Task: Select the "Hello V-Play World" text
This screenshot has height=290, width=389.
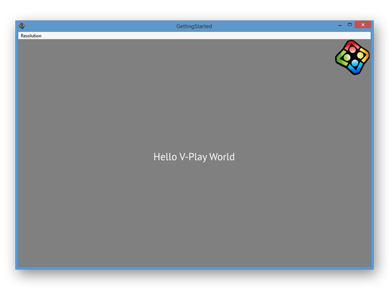Action: tap(194, 157)
